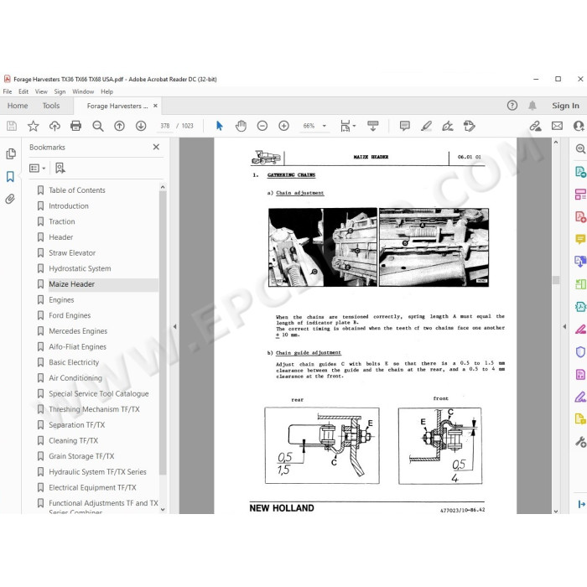Click the upload to cloud icon
Image resolution: width=587 pixels, height=587 pixels.
(x=55, y=126)
